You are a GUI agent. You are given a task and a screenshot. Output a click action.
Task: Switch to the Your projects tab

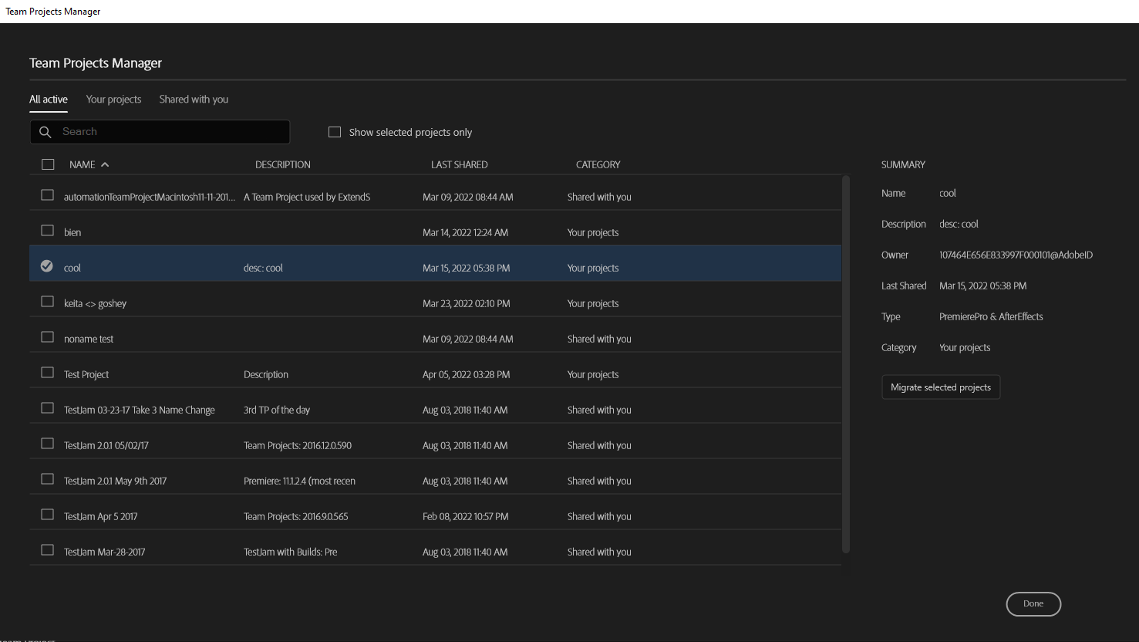coord(113,99)
